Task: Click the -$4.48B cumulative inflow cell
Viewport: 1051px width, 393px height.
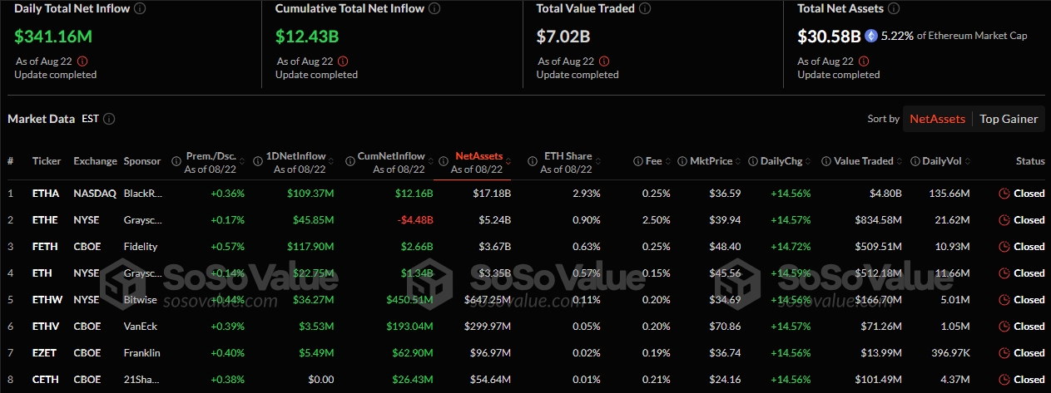Action: pos(415,220)
